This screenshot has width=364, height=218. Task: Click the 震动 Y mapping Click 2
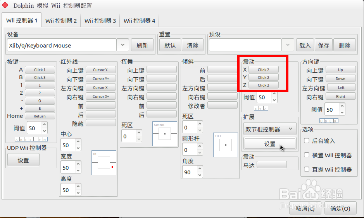point(264,77)
